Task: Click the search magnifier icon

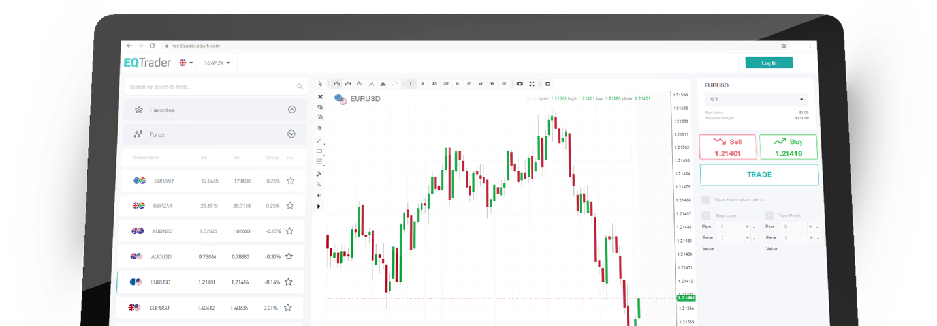Action: [x=300, y=87]
